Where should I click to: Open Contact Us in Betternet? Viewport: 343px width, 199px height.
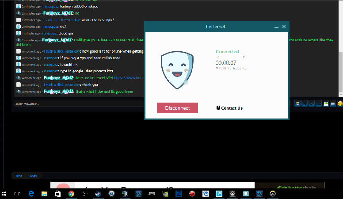(x=229, y=108)
